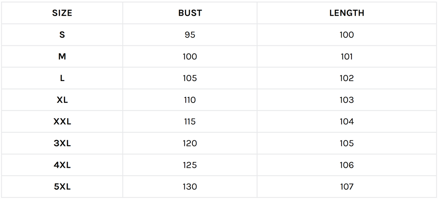
Task: Click length value 103 for size XL
Action: 346,100
